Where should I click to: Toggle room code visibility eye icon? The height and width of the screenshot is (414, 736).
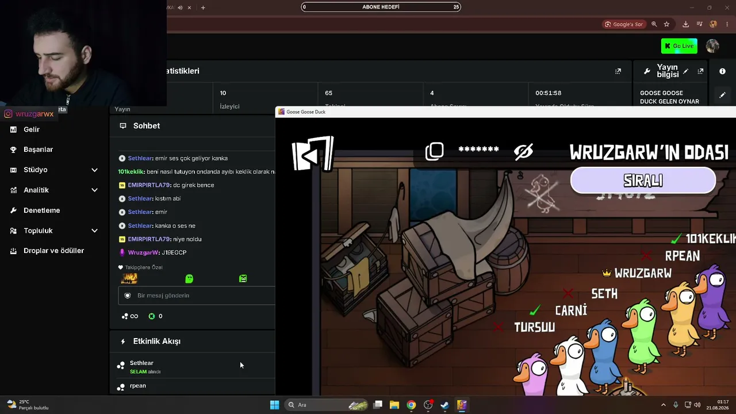523,152
